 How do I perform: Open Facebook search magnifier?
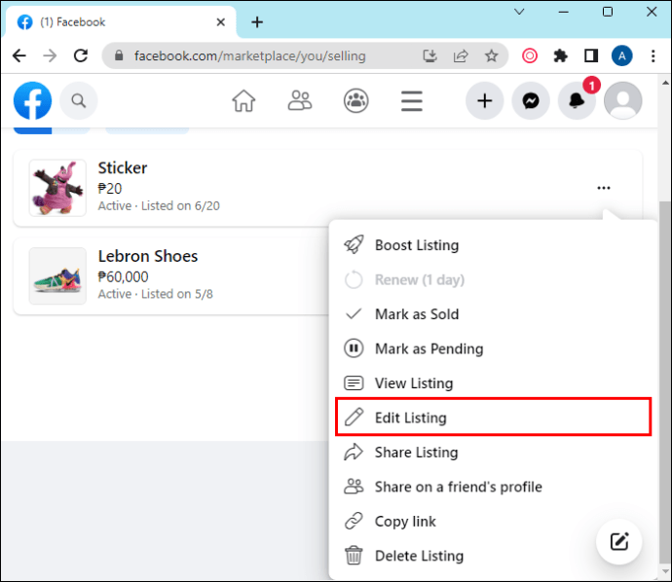click(79, 100)
